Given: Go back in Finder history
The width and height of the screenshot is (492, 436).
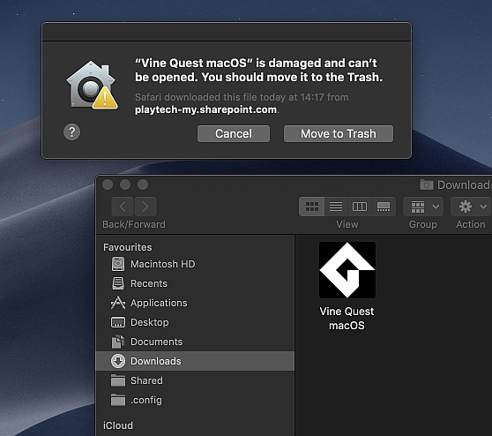Looking at the screenshot, I should point(123,207).
